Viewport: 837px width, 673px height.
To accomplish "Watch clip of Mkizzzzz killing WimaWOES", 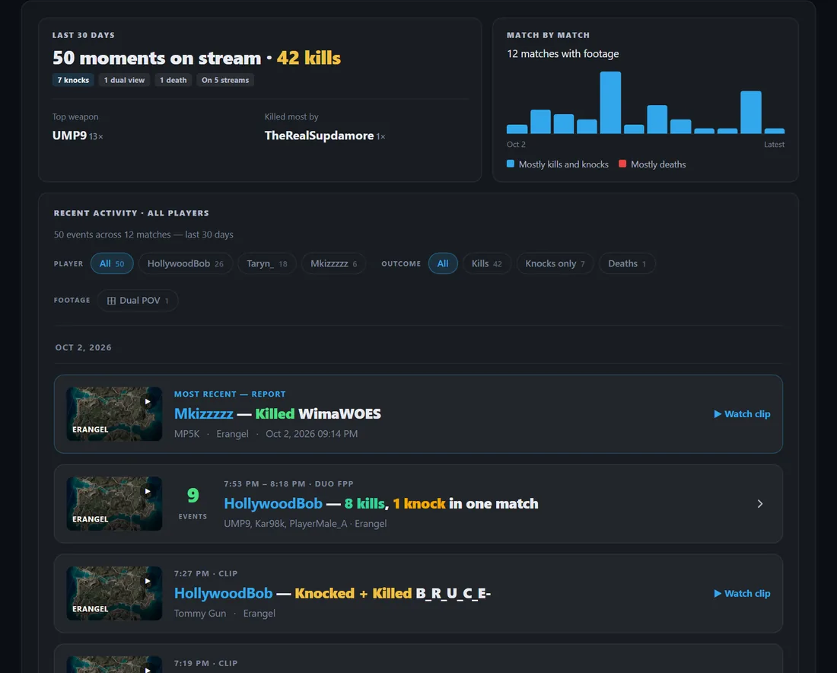I will 742,414.
